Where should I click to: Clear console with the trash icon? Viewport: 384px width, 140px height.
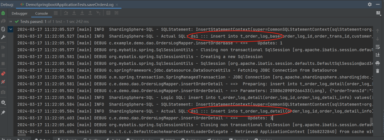click(377, 71)
